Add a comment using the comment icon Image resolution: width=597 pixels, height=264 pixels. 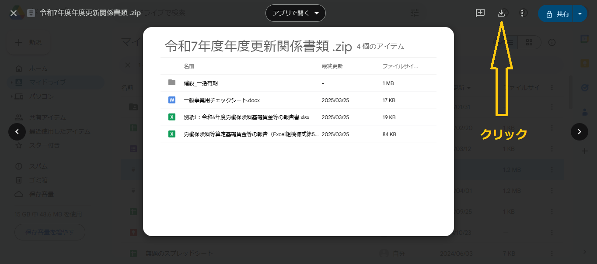tap(480, 13)
